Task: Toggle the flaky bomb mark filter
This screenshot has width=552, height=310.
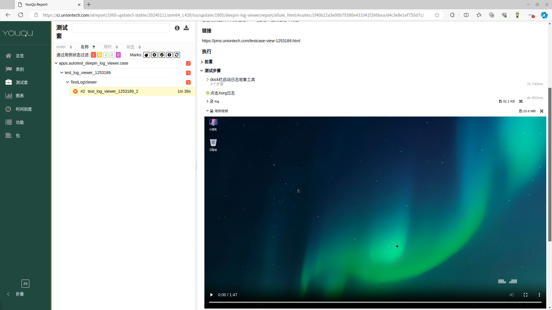Action: pos(147,55)
